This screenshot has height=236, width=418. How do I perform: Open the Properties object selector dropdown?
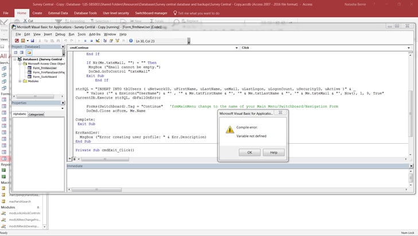[62, 108]
